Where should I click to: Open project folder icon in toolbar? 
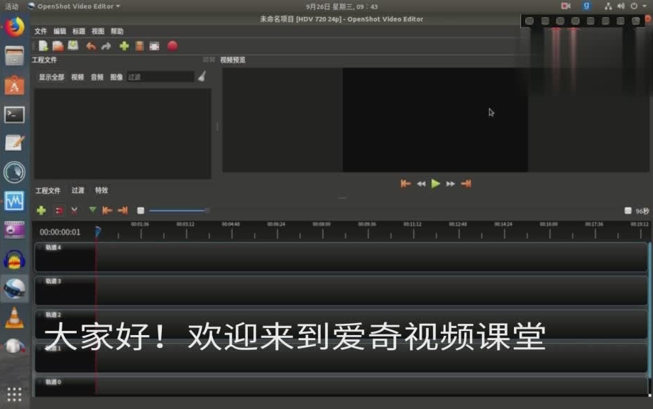[58, 46]
